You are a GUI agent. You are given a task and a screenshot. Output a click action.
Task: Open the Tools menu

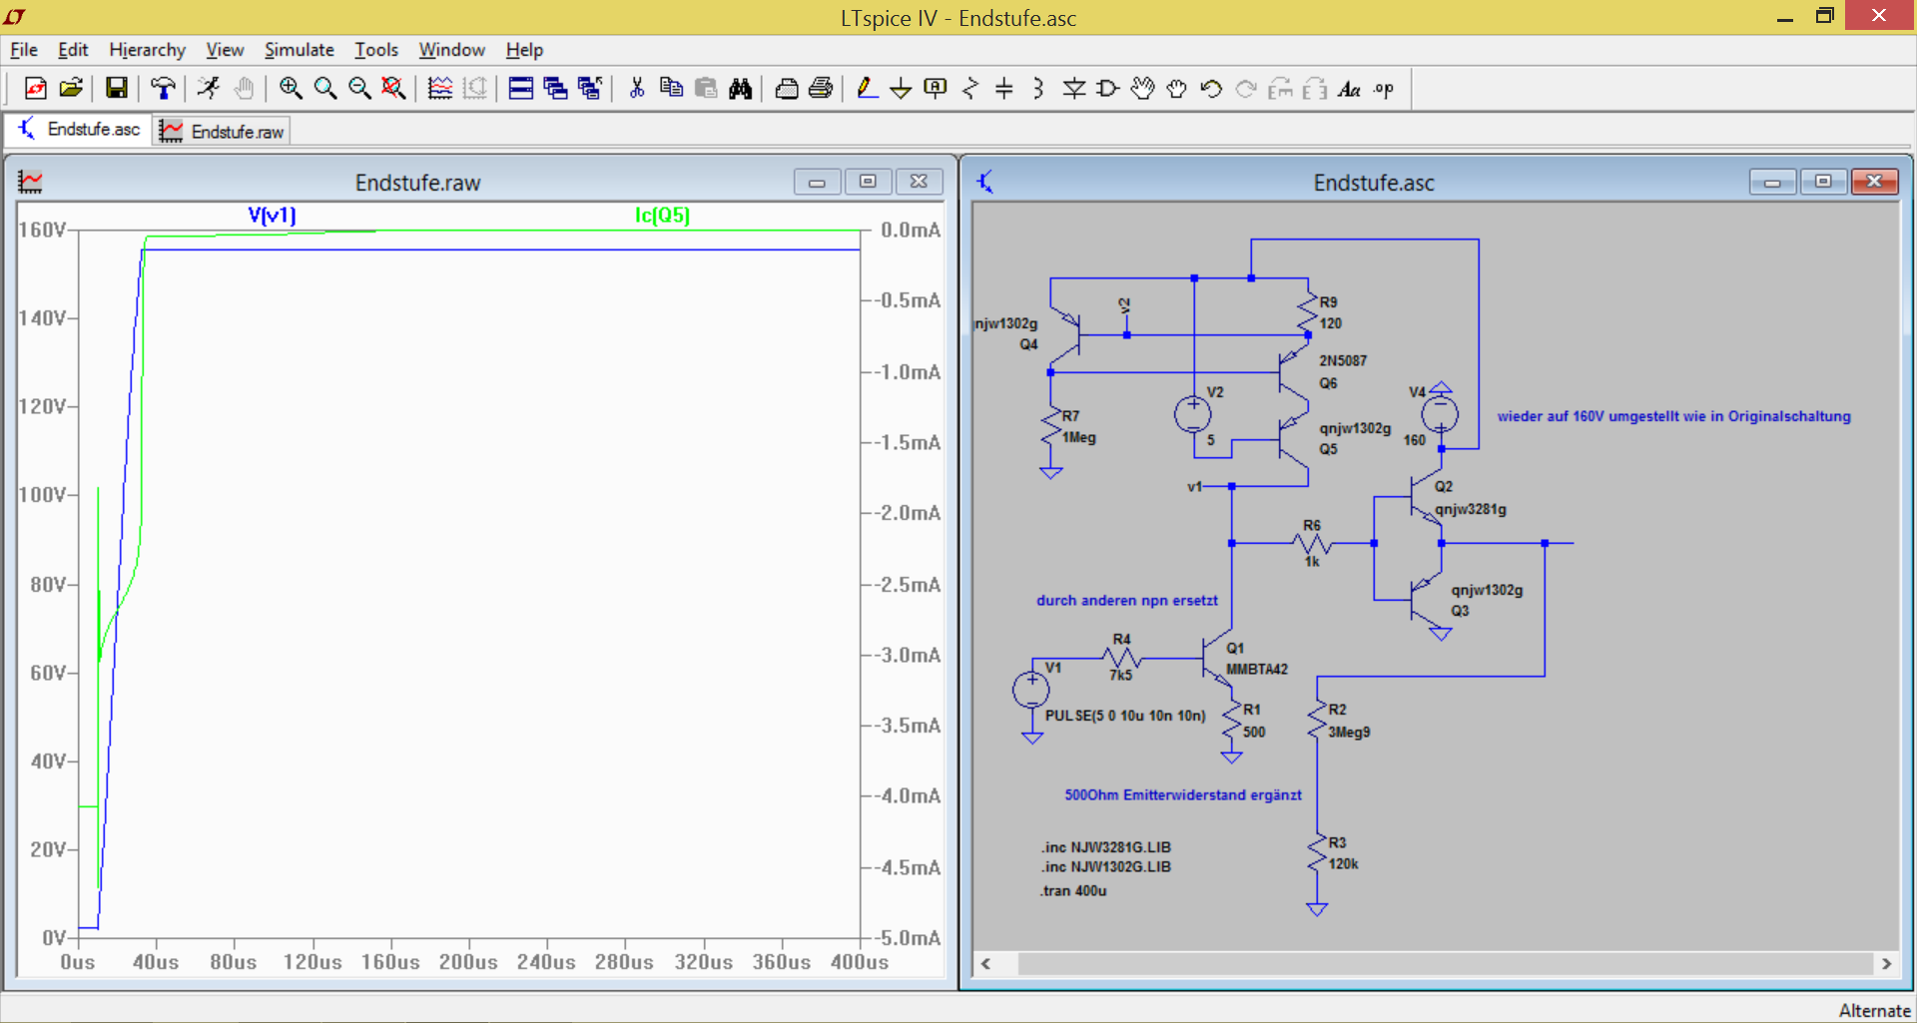tap(376, 50)
